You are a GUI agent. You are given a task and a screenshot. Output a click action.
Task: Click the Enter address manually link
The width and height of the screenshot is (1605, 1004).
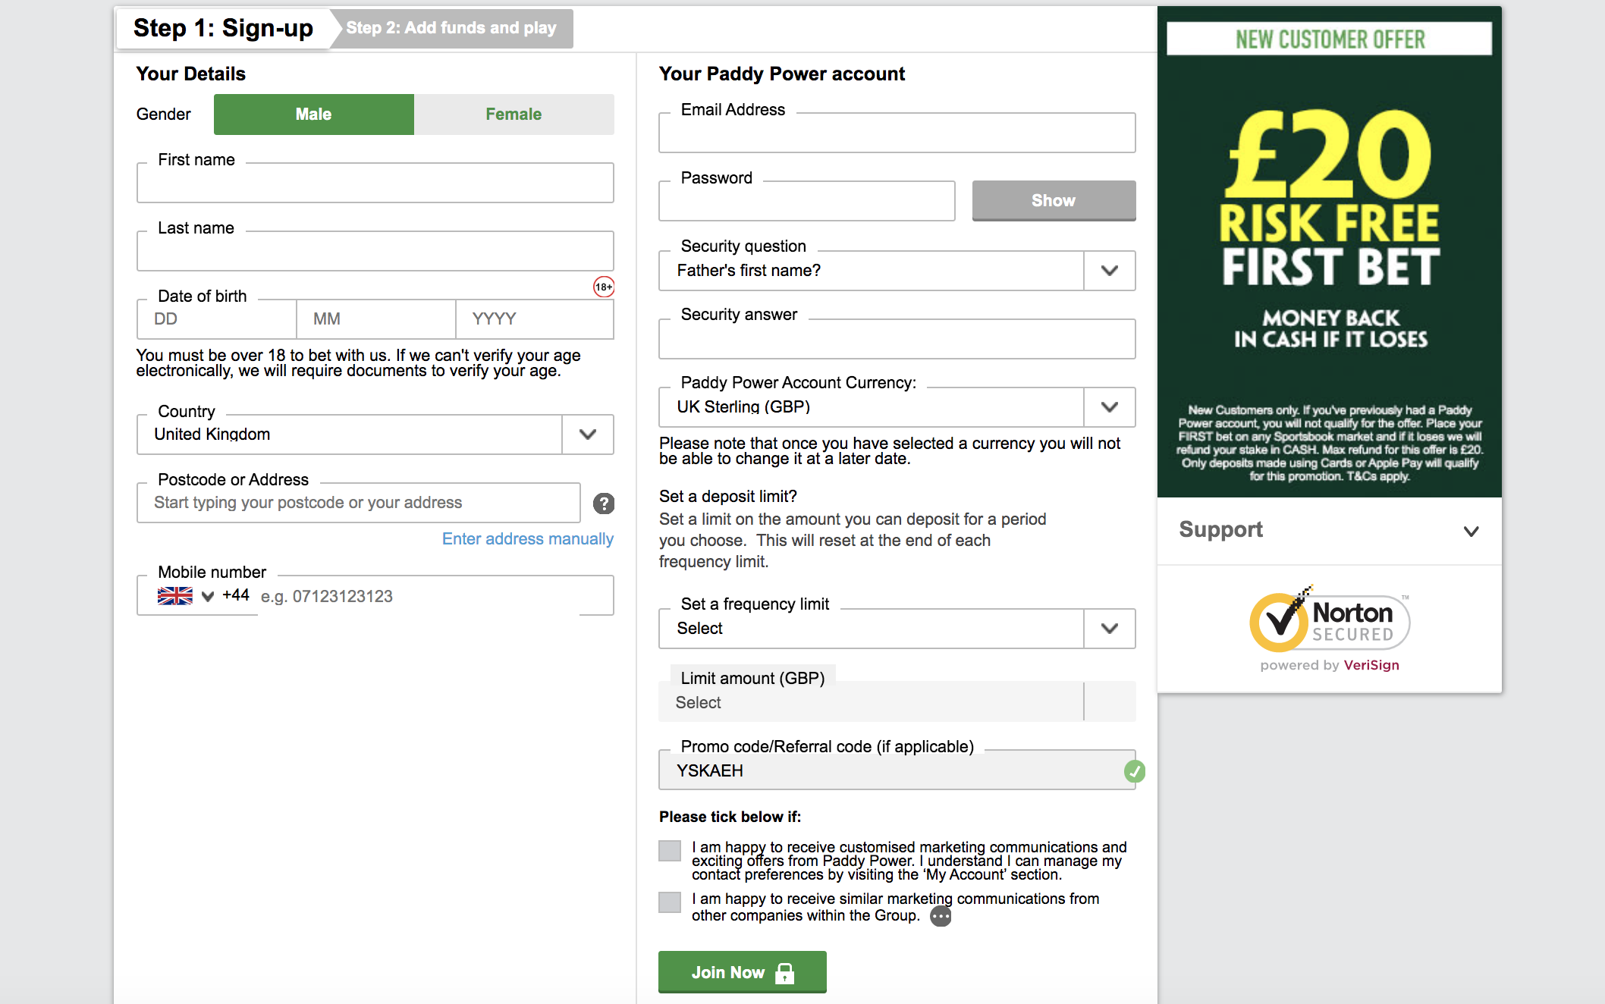point(527,538)
